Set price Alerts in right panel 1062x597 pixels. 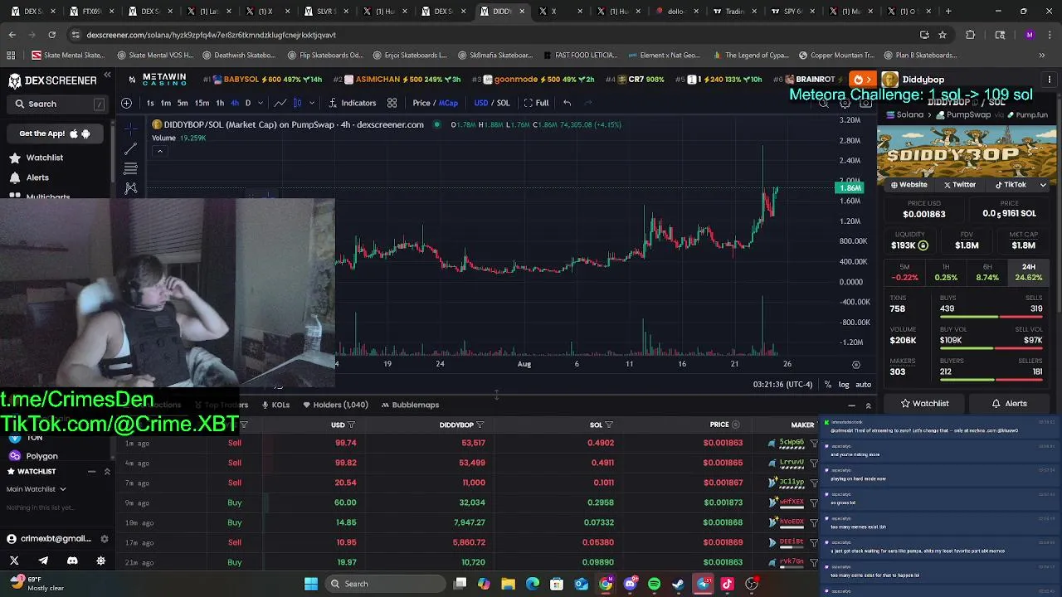pyautogui.click(x=1010, y=404)
